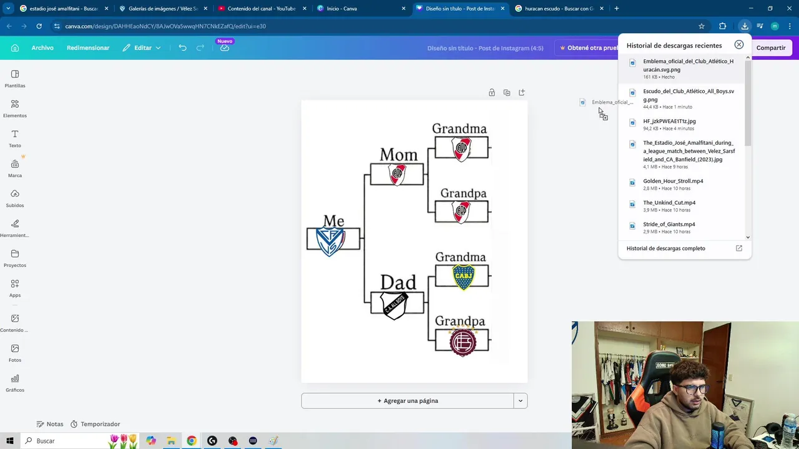Screen dimensions: 799x449
Task: Open Notas panel
Action: click(50, 424)
